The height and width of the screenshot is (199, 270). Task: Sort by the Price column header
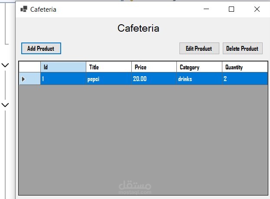[x=154, y=67]
